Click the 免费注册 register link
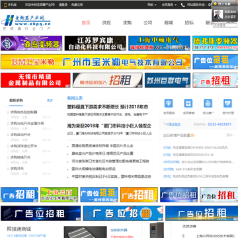238x238 pixels. 77,5
